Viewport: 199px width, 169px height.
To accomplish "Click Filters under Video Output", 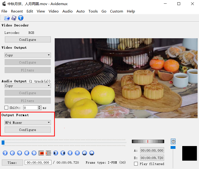I will 28,70.
